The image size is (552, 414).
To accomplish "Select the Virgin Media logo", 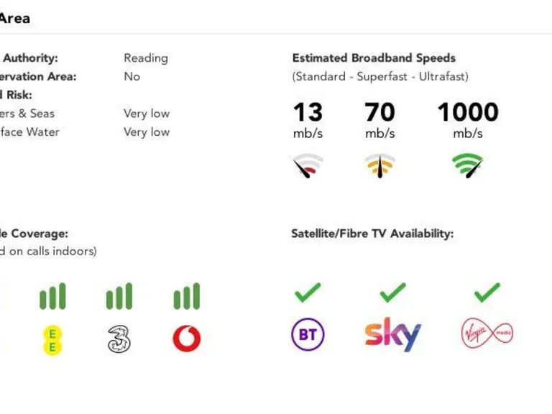I will tap(487, 333).
